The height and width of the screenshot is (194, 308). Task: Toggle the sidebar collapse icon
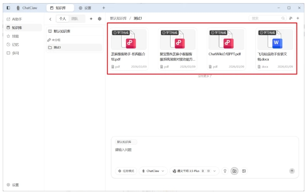click(x=8, y=8)
